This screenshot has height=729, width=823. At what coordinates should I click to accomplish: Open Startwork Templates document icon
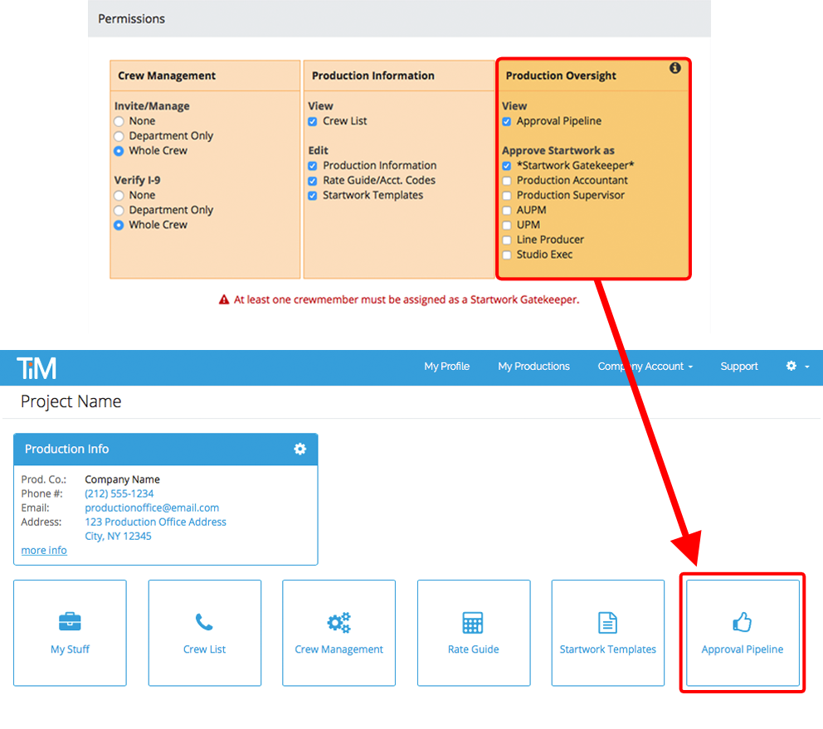click(608, 621)
